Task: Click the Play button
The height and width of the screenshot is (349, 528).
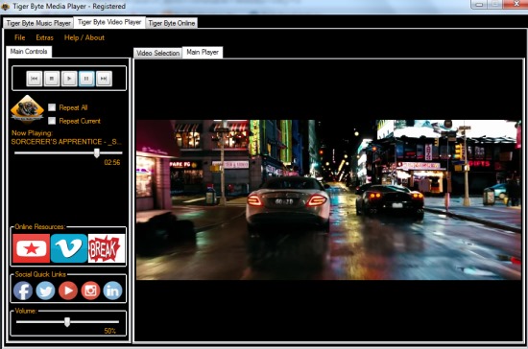Action: [x=69, y=79]
